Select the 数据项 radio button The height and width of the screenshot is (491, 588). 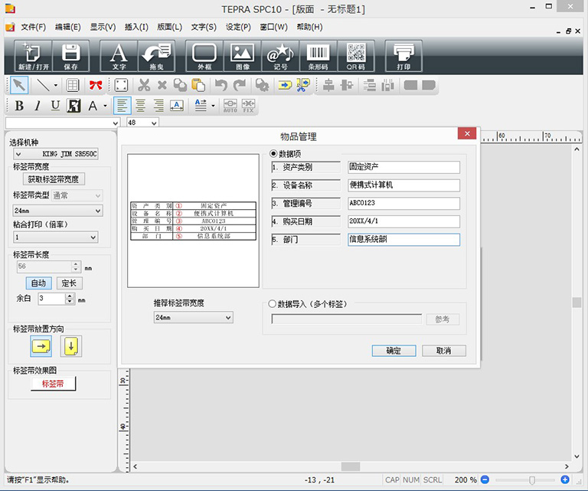click(x=273, y=153)
